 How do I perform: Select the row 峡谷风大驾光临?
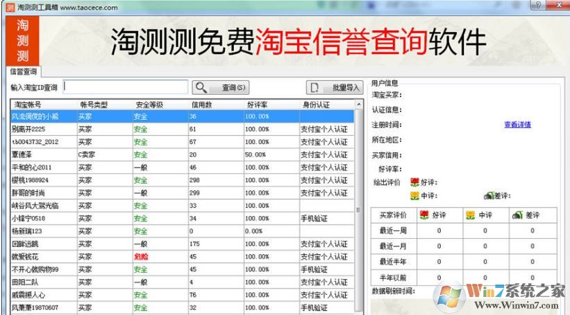click(182, 206)
